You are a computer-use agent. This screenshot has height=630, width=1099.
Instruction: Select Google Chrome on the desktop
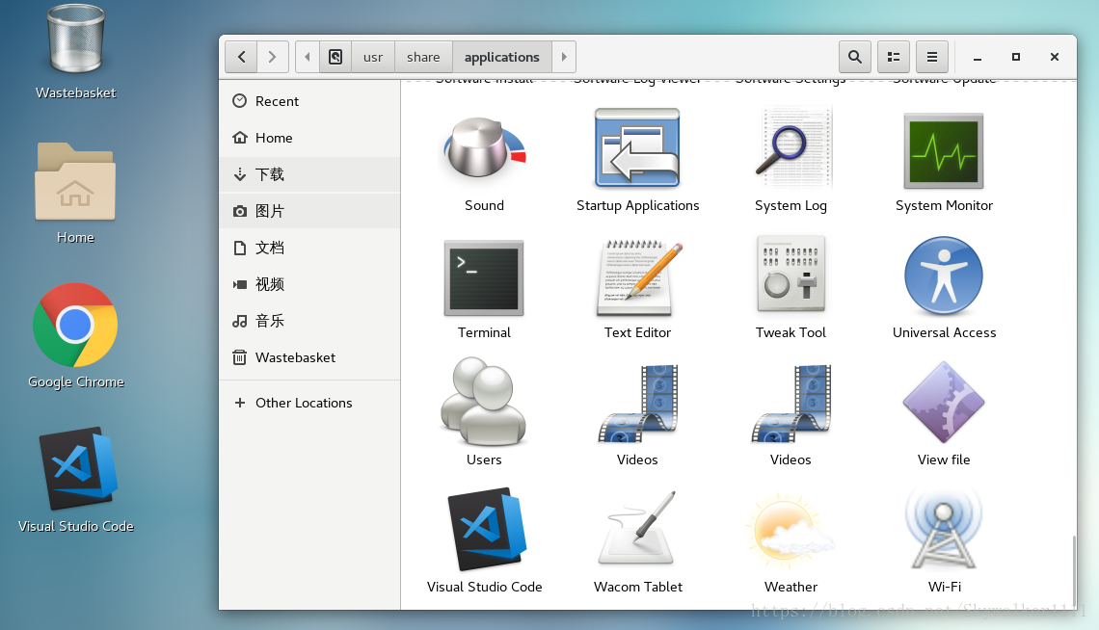click(x=75, y=325)
